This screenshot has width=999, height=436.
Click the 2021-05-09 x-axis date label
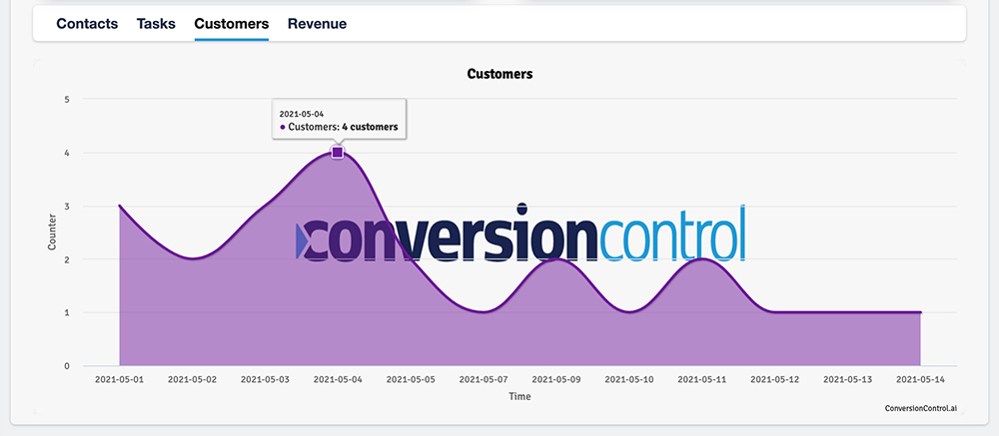(556, 380)
